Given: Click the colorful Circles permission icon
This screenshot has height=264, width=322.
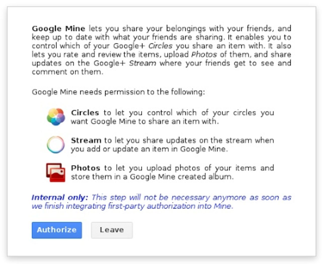Looking at the screenshot, I should pos(56,116).
